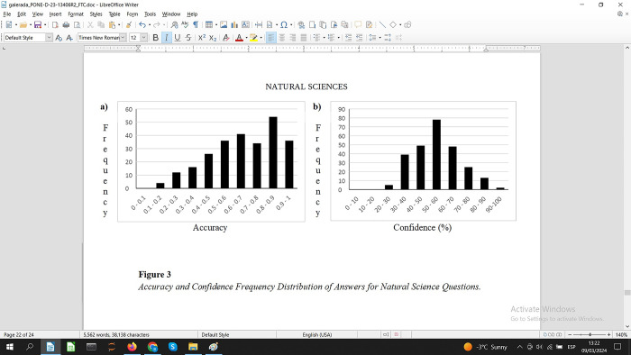Open the Table menu
Screen dimensions: 631x355
coord(114,14)
